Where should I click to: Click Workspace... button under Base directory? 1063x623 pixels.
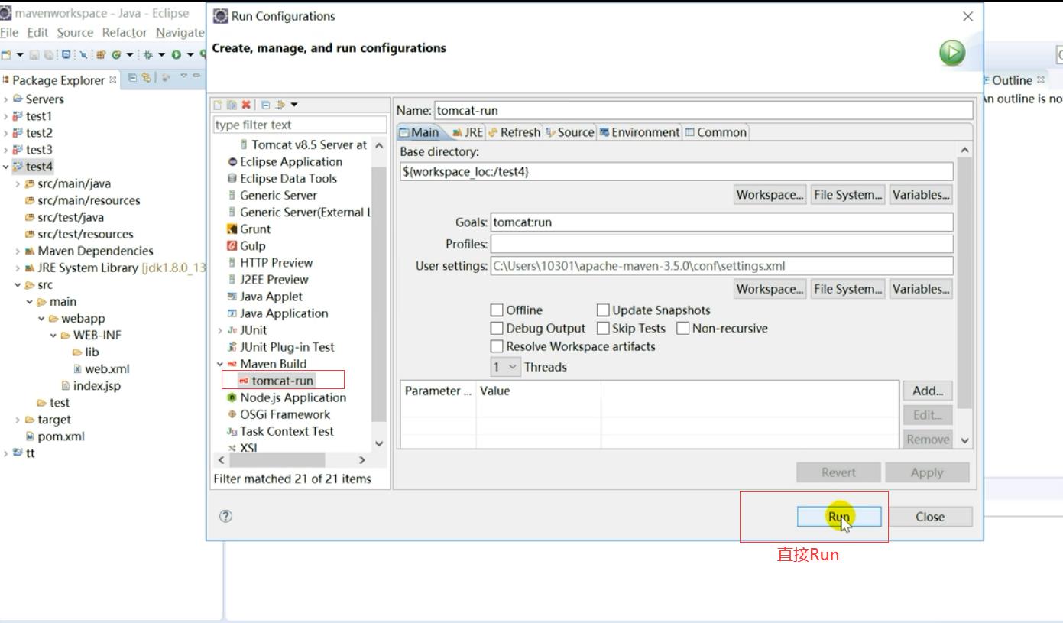click(770, 195)
